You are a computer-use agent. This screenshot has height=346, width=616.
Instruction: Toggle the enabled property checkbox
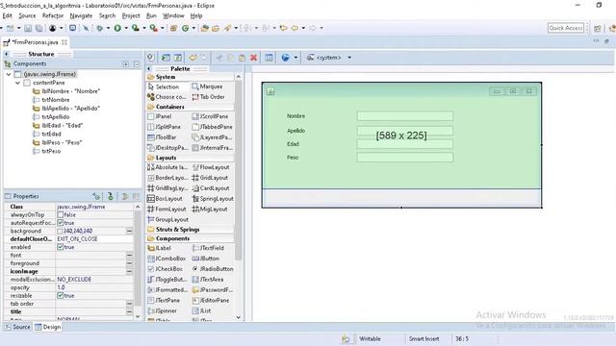click(x=60, y=247)
